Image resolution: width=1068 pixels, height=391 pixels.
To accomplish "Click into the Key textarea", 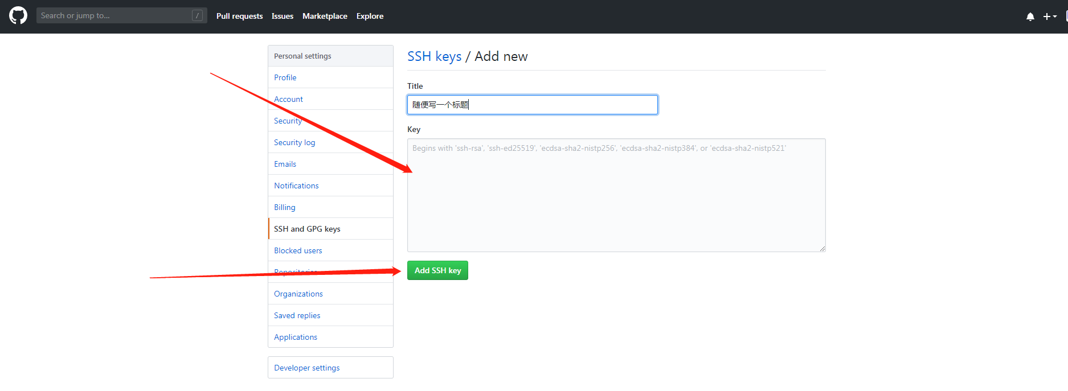I will 616,195.
